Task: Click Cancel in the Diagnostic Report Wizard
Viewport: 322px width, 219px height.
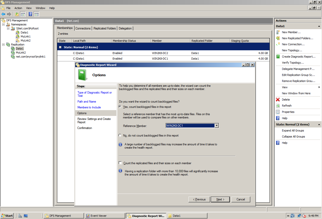Action: click(241, 199)
